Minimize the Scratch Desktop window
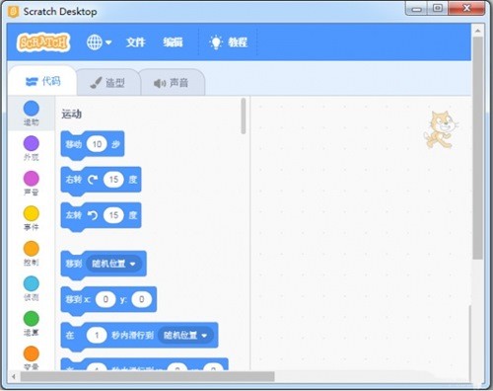 click(x=417, y=8)
